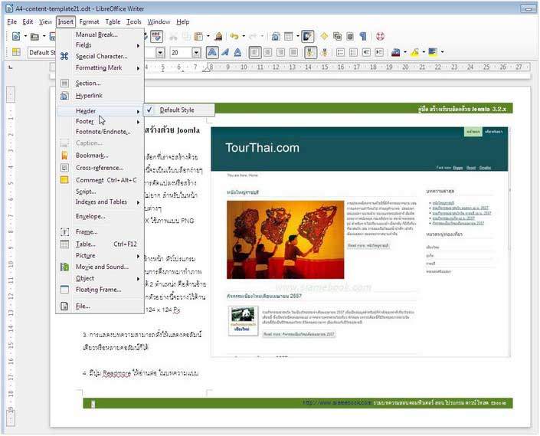
Task: Click the Gallery icon
Action: pyautogui.click(x=337, y=36)
